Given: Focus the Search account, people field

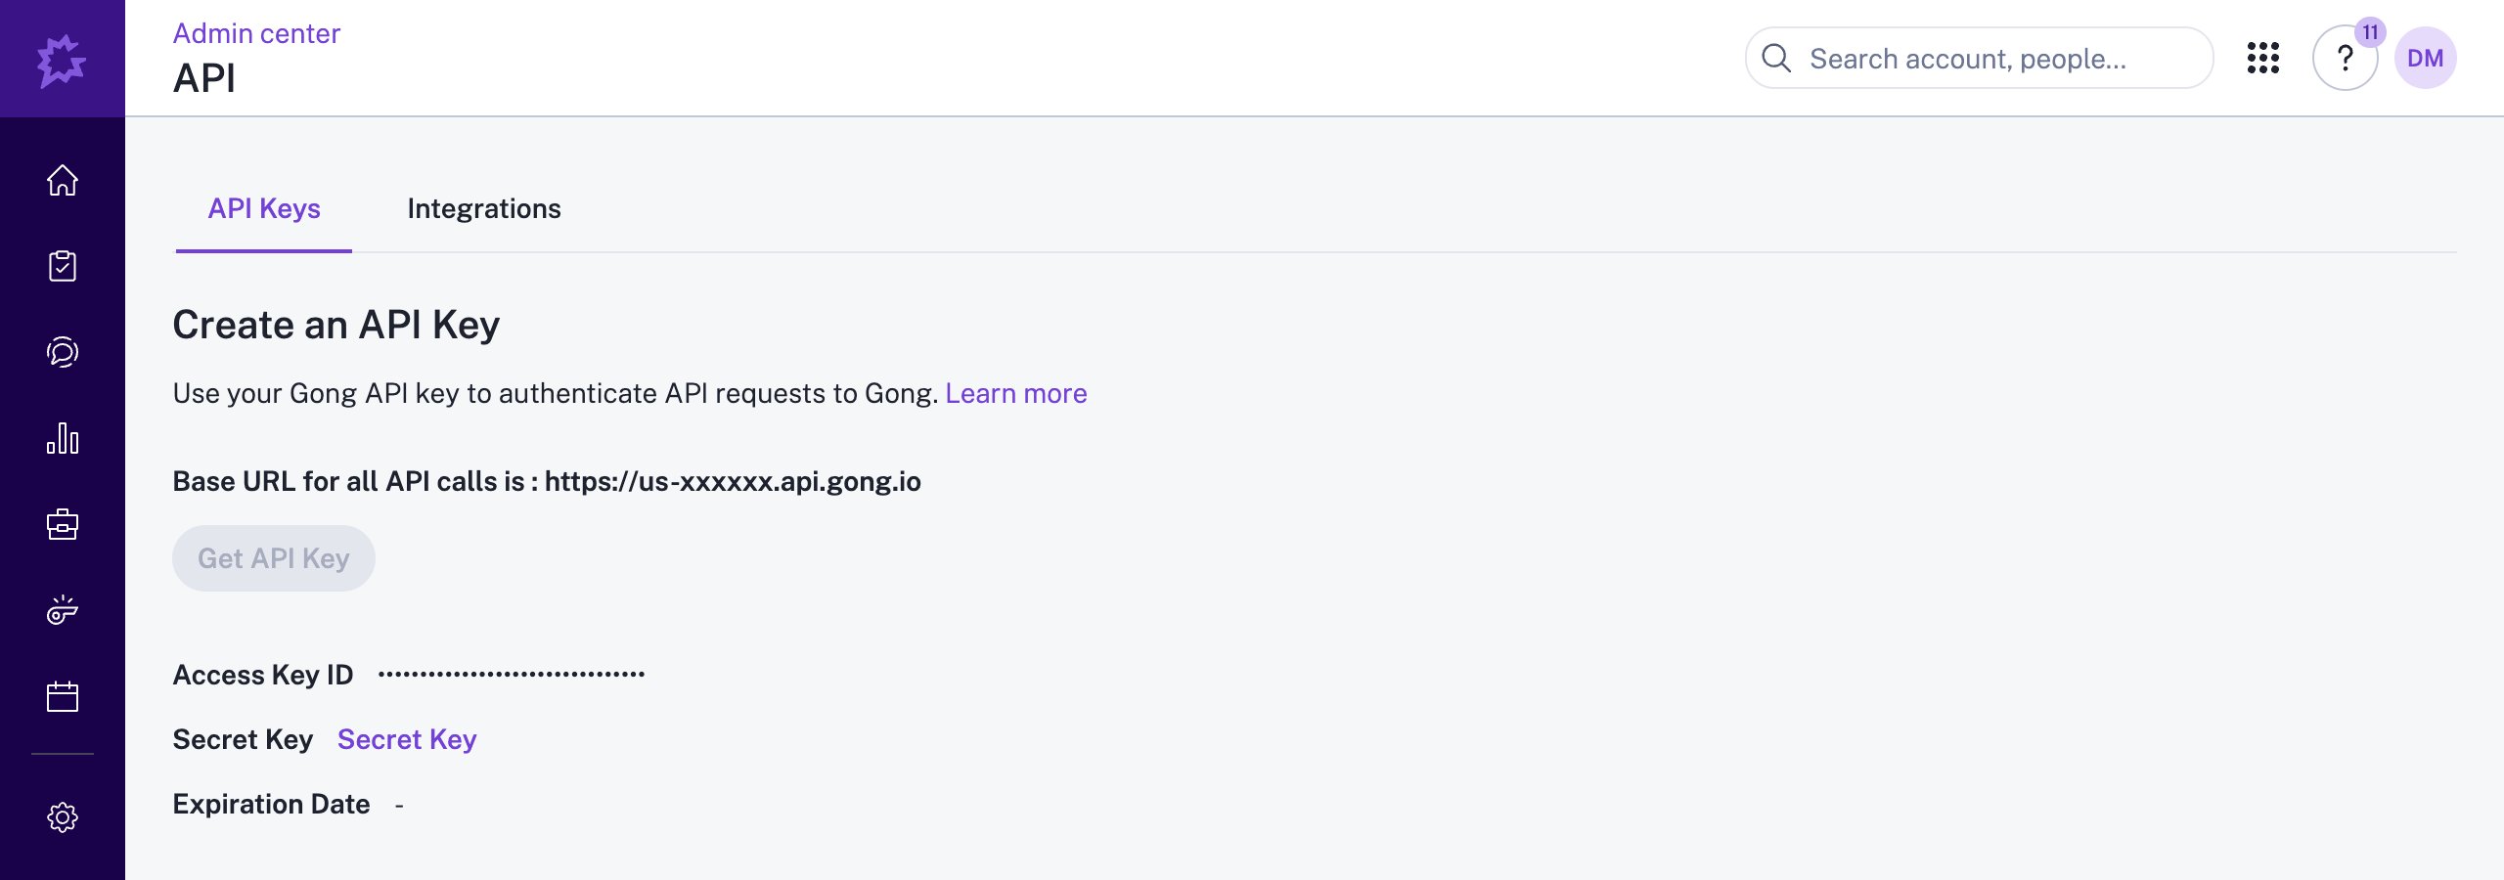Looking at the screenshot, I should (x=1980, y=59).
